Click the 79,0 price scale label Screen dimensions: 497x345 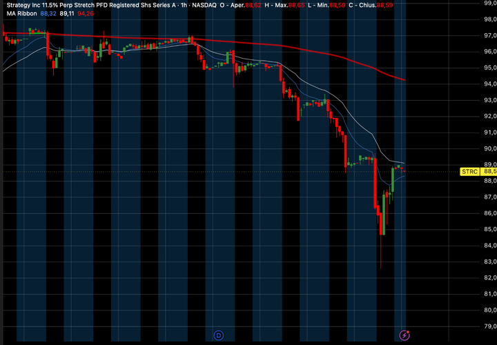coord(490,326)
